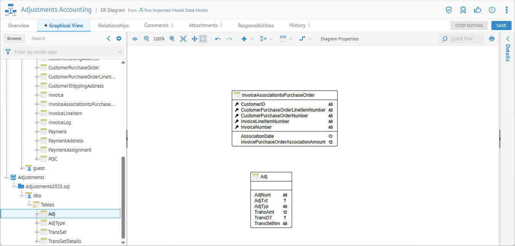Select the pan/move tool icon
This screenshot has height=246, width=515.
click(x=194, y=39)
